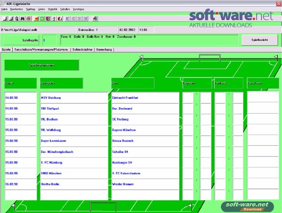
Task: Click the yellow icon with red diamond
Action: [36, 18]
